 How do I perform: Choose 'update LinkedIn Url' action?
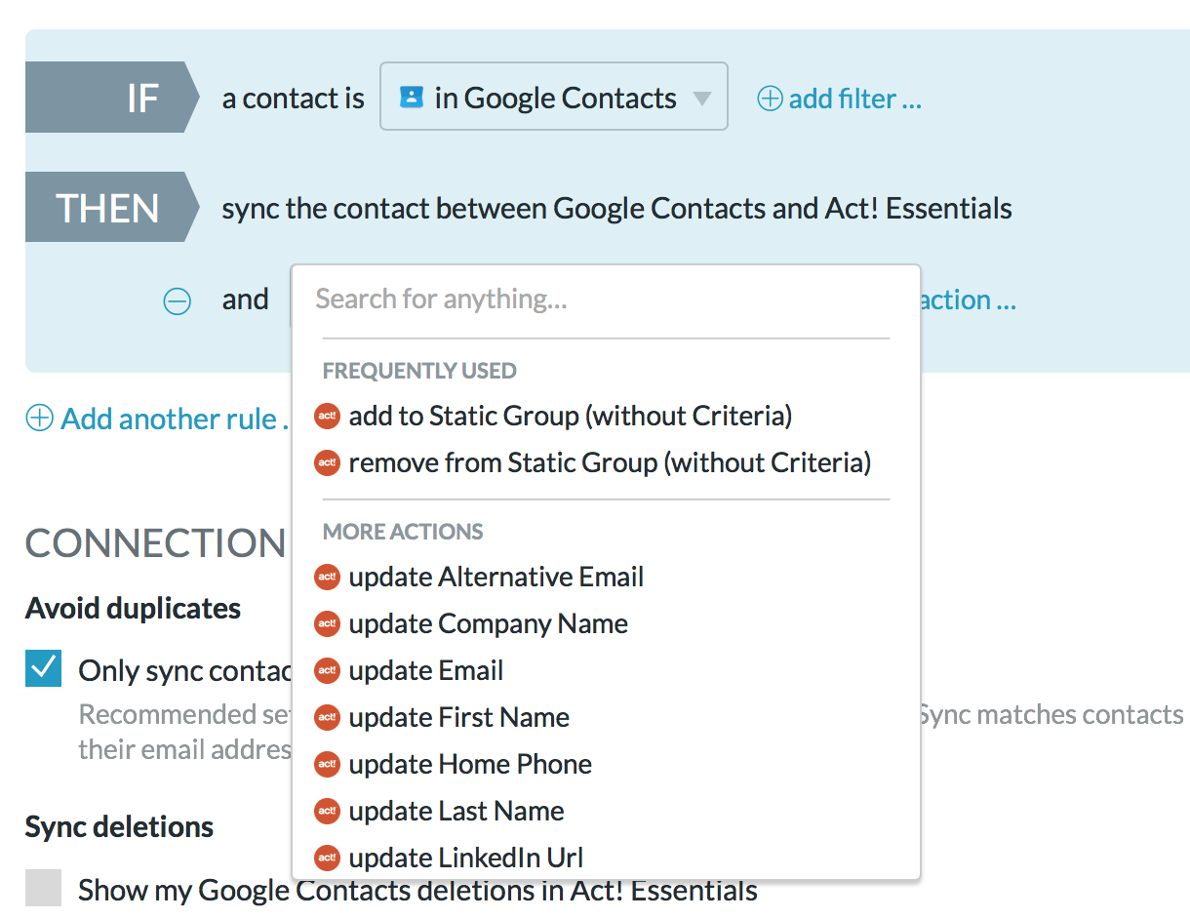click(x=466, y=859)
